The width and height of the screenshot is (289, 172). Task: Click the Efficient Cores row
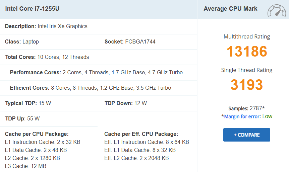point(91,88)
